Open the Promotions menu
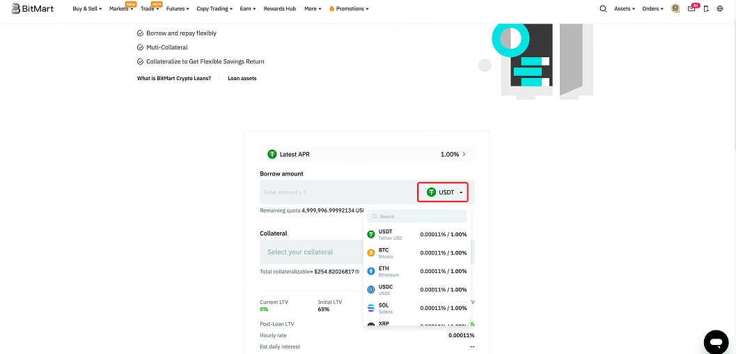The image size is (736, 354). coord(352,8)
